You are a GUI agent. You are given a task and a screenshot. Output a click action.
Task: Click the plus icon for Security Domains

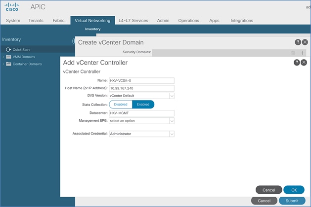click(x=303, y=53)
